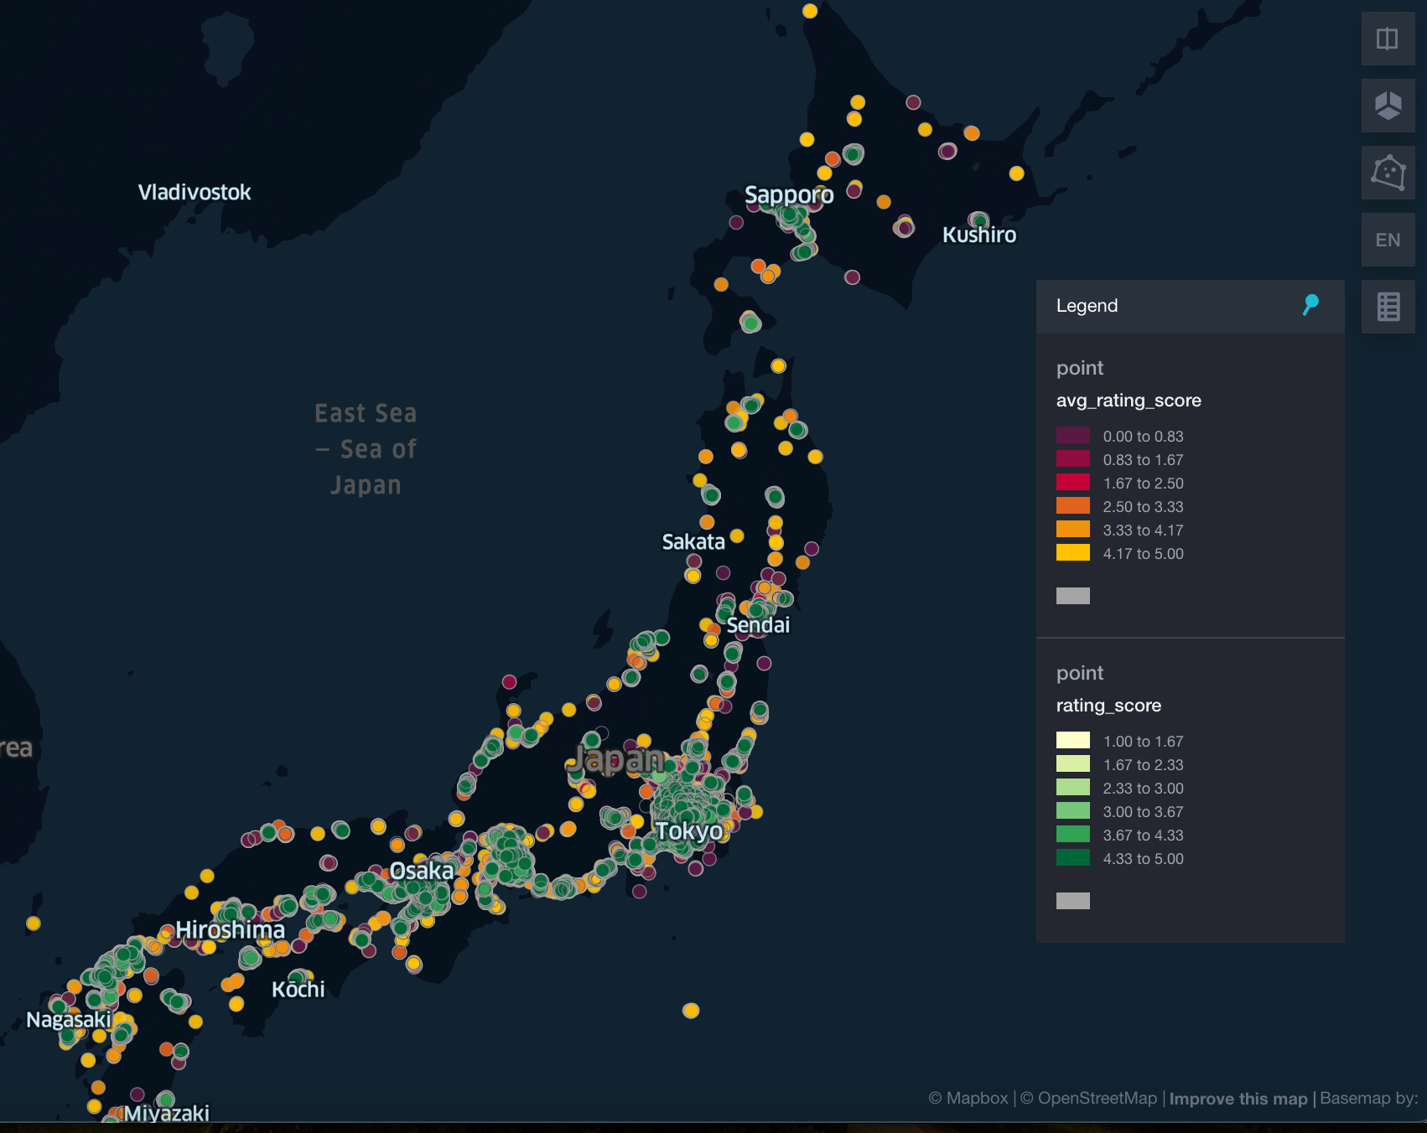The height and width of the screenshot is (1133, 1427).
Task: Select the '1.00 to 1.67' pale swatch
Action: tap(1072, 741)
